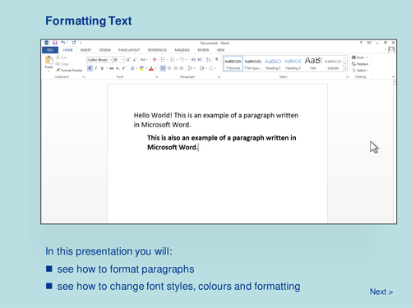Switch to the REFERENCES tab
Image resolution: width=411 pixels, height=308 pixels.
point(157,50)
